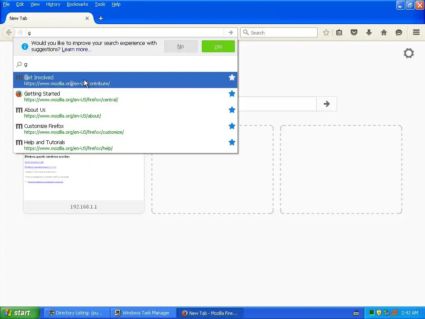Screen dimensions: 425x319
Task: Click New Tab - Mozilla Firefox taskbar item
Action: click(x=210, y=313)
